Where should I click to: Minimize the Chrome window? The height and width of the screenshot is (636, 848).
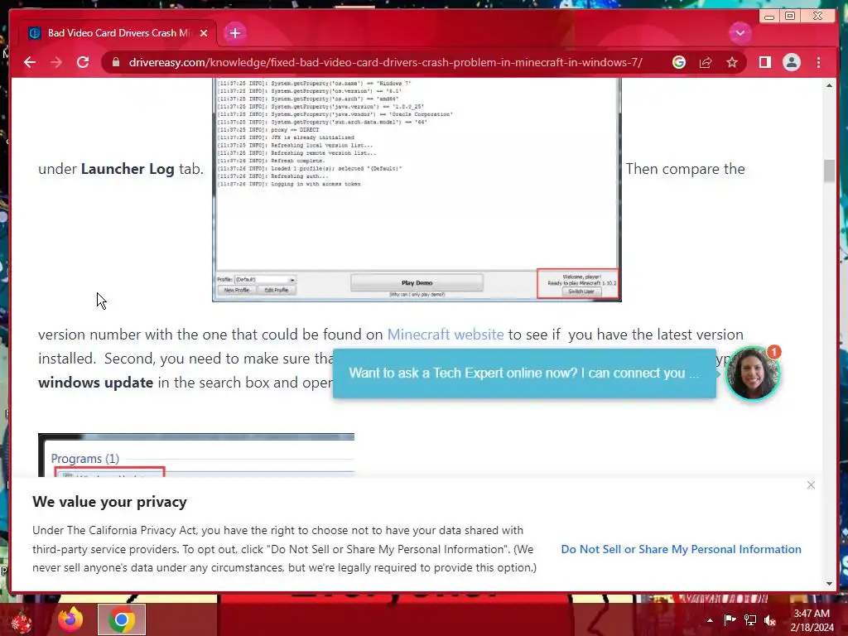[x=769, y=17]
